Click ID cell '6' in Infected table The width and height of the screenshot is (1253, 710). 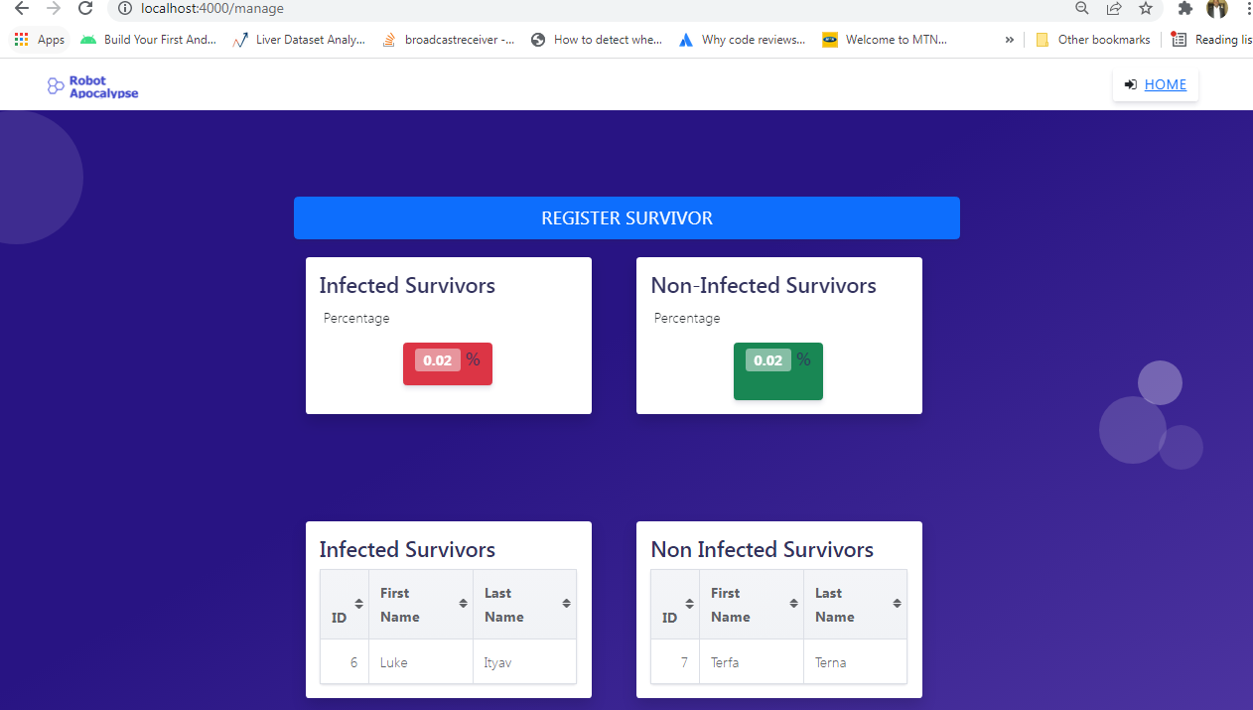click(x=345, y=661)
